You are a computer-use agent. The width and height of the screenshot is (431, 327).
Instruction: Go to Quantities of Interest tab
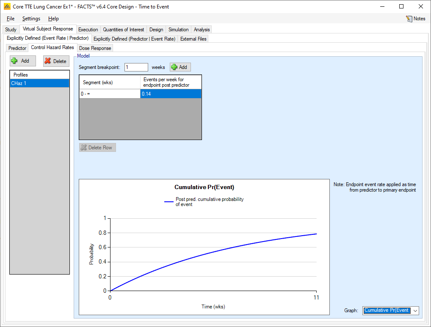[x=124, y=30]
